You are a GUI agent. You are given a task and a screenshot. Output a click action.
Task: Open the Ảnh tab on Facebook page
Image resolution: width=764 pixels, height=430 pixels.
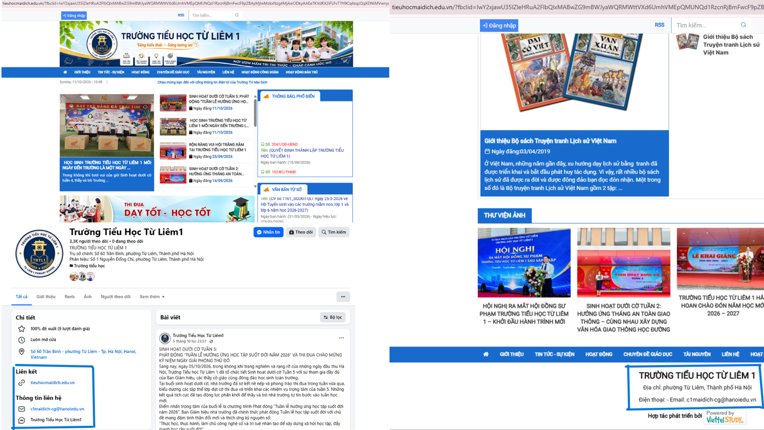click(x=88, y=297)
